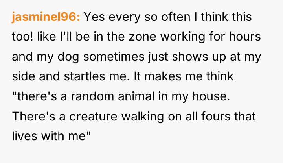Open the jasminel96 user profile link
Screen dimensions: 283x163
point(46,17)
